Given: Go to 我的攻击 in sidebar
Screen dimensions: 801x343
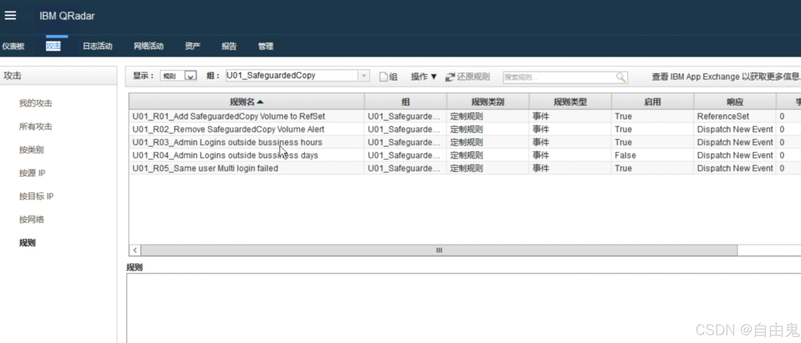Looking at the screenshot, I should coord(36,103).
